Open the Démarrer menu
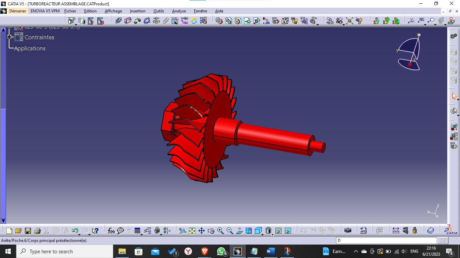The height and width of the screenshot is (258, 460). tap(18, 11)
